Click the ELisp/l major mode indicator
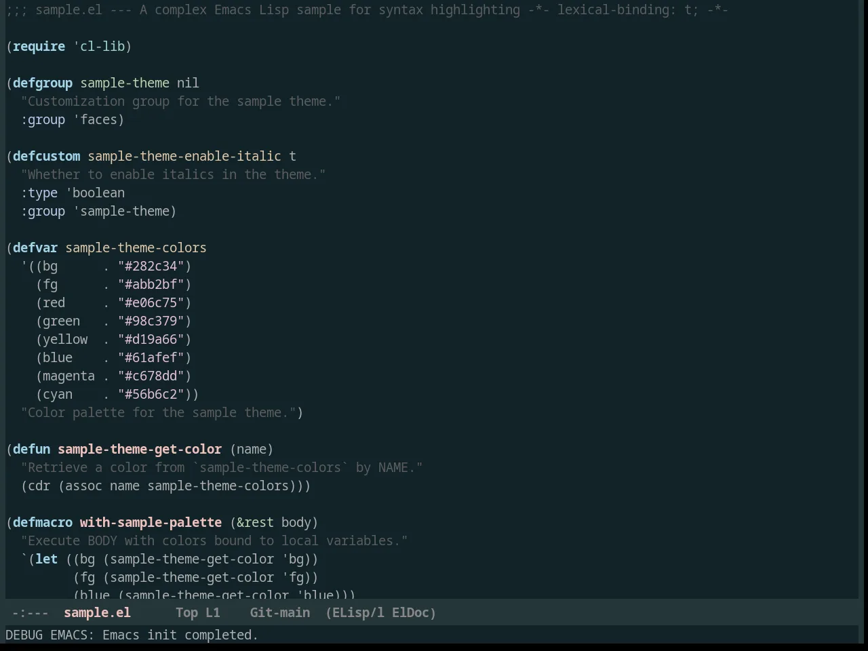This screenshot has height=651, width=868. point(355,612)
